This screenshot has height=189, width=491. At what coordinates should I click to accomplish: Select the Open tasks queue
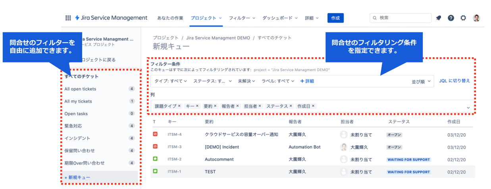[x=100, y=113]
